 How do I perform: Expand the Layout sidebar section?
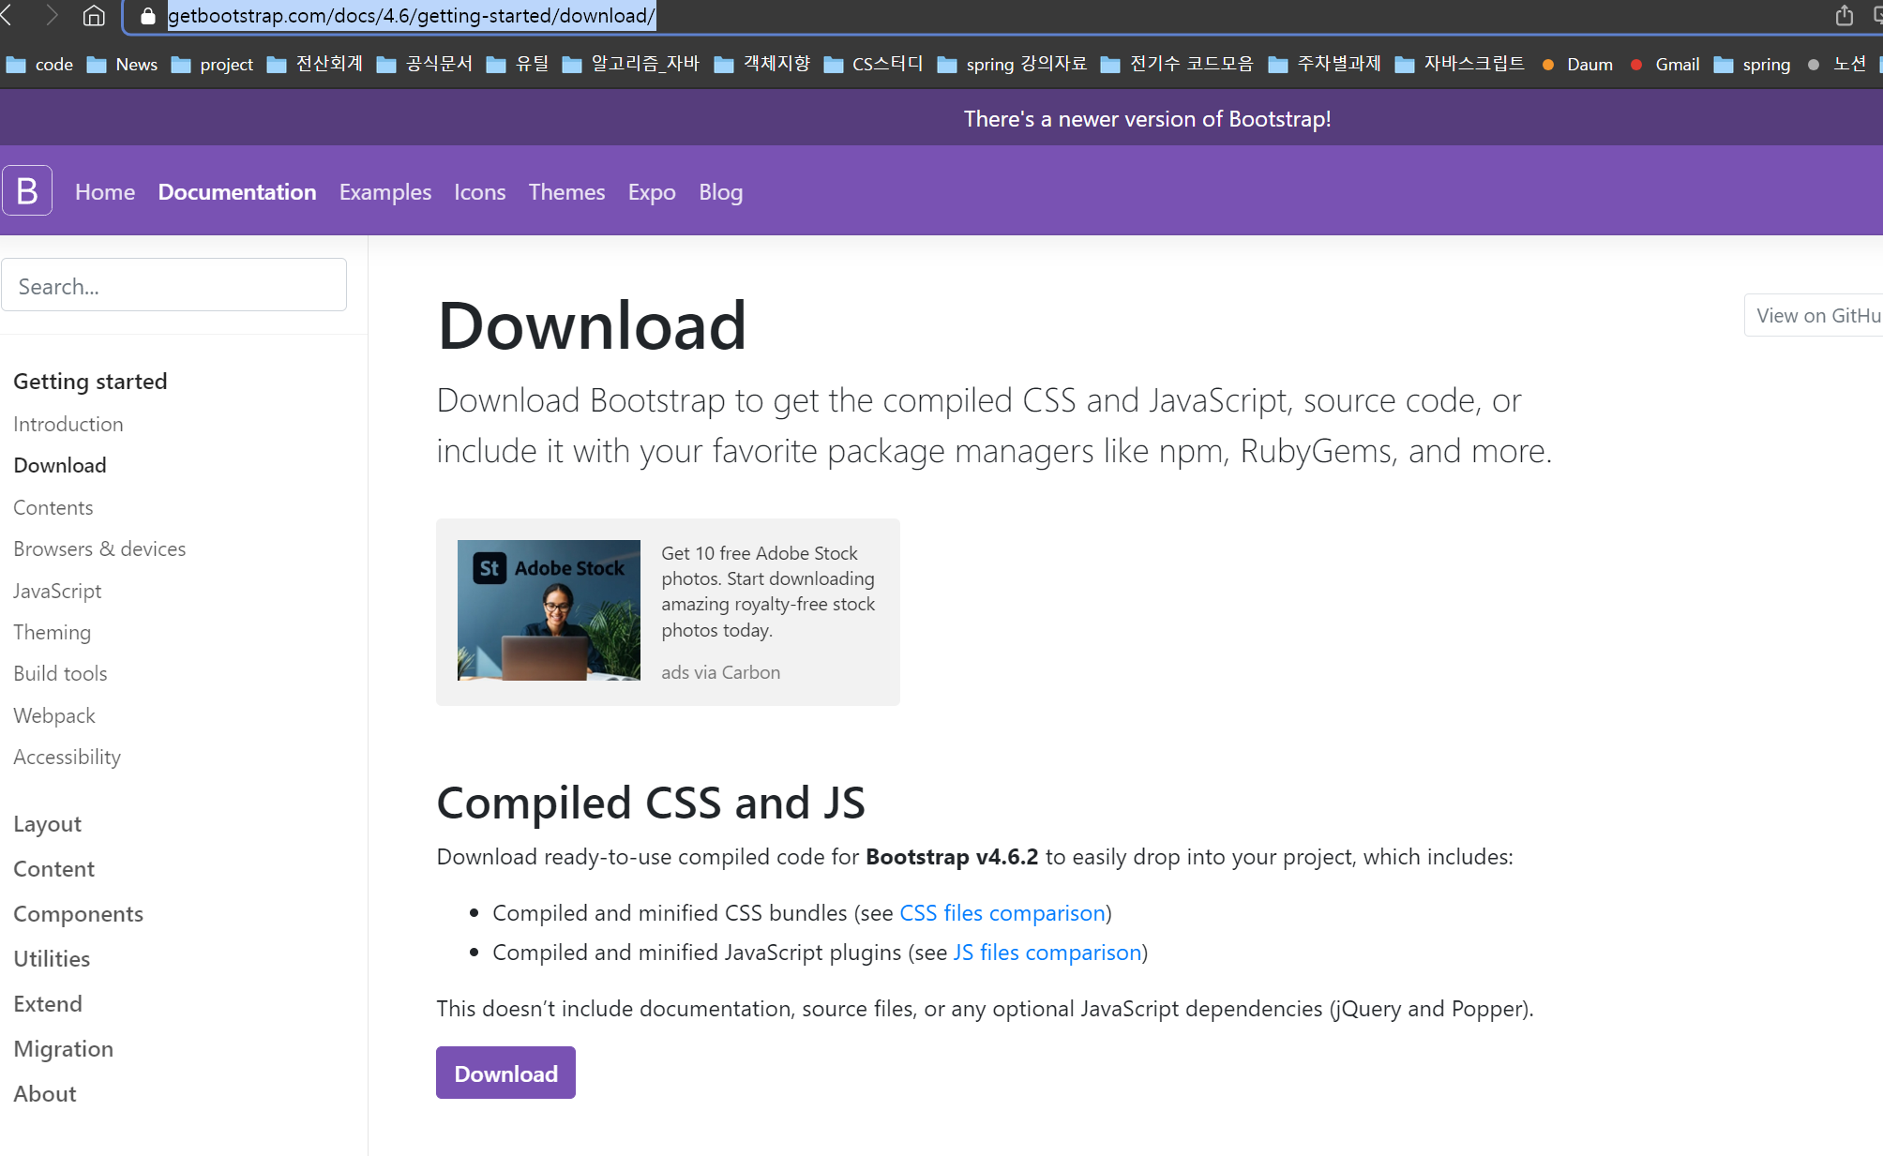click(x=48, y=824)
